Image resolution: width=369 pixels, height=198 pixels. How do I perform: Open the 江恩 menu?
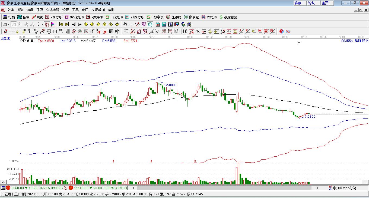pos(40,10)
